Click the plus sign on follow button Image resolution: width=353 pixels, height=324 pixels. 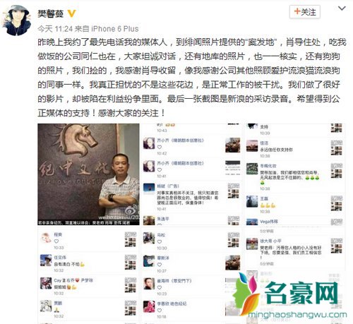(x=297, y=11)
